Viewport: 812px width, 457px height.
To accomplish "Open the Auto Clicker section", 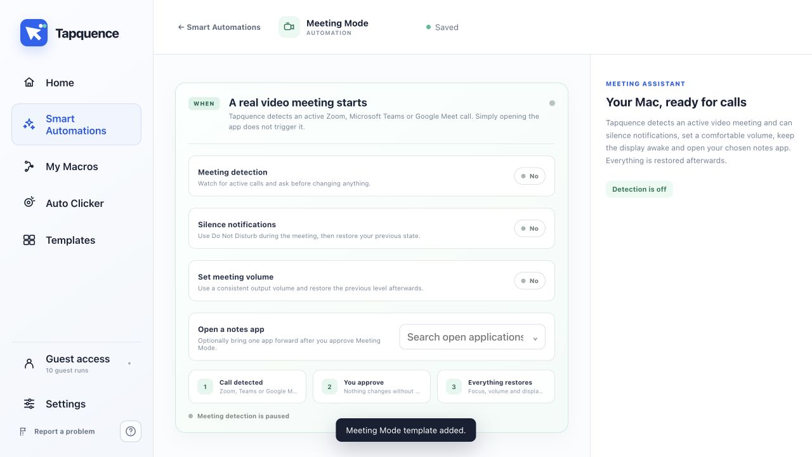I will point(76,203).
